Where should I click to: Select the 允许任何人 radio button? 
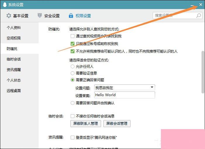[72, 66]
